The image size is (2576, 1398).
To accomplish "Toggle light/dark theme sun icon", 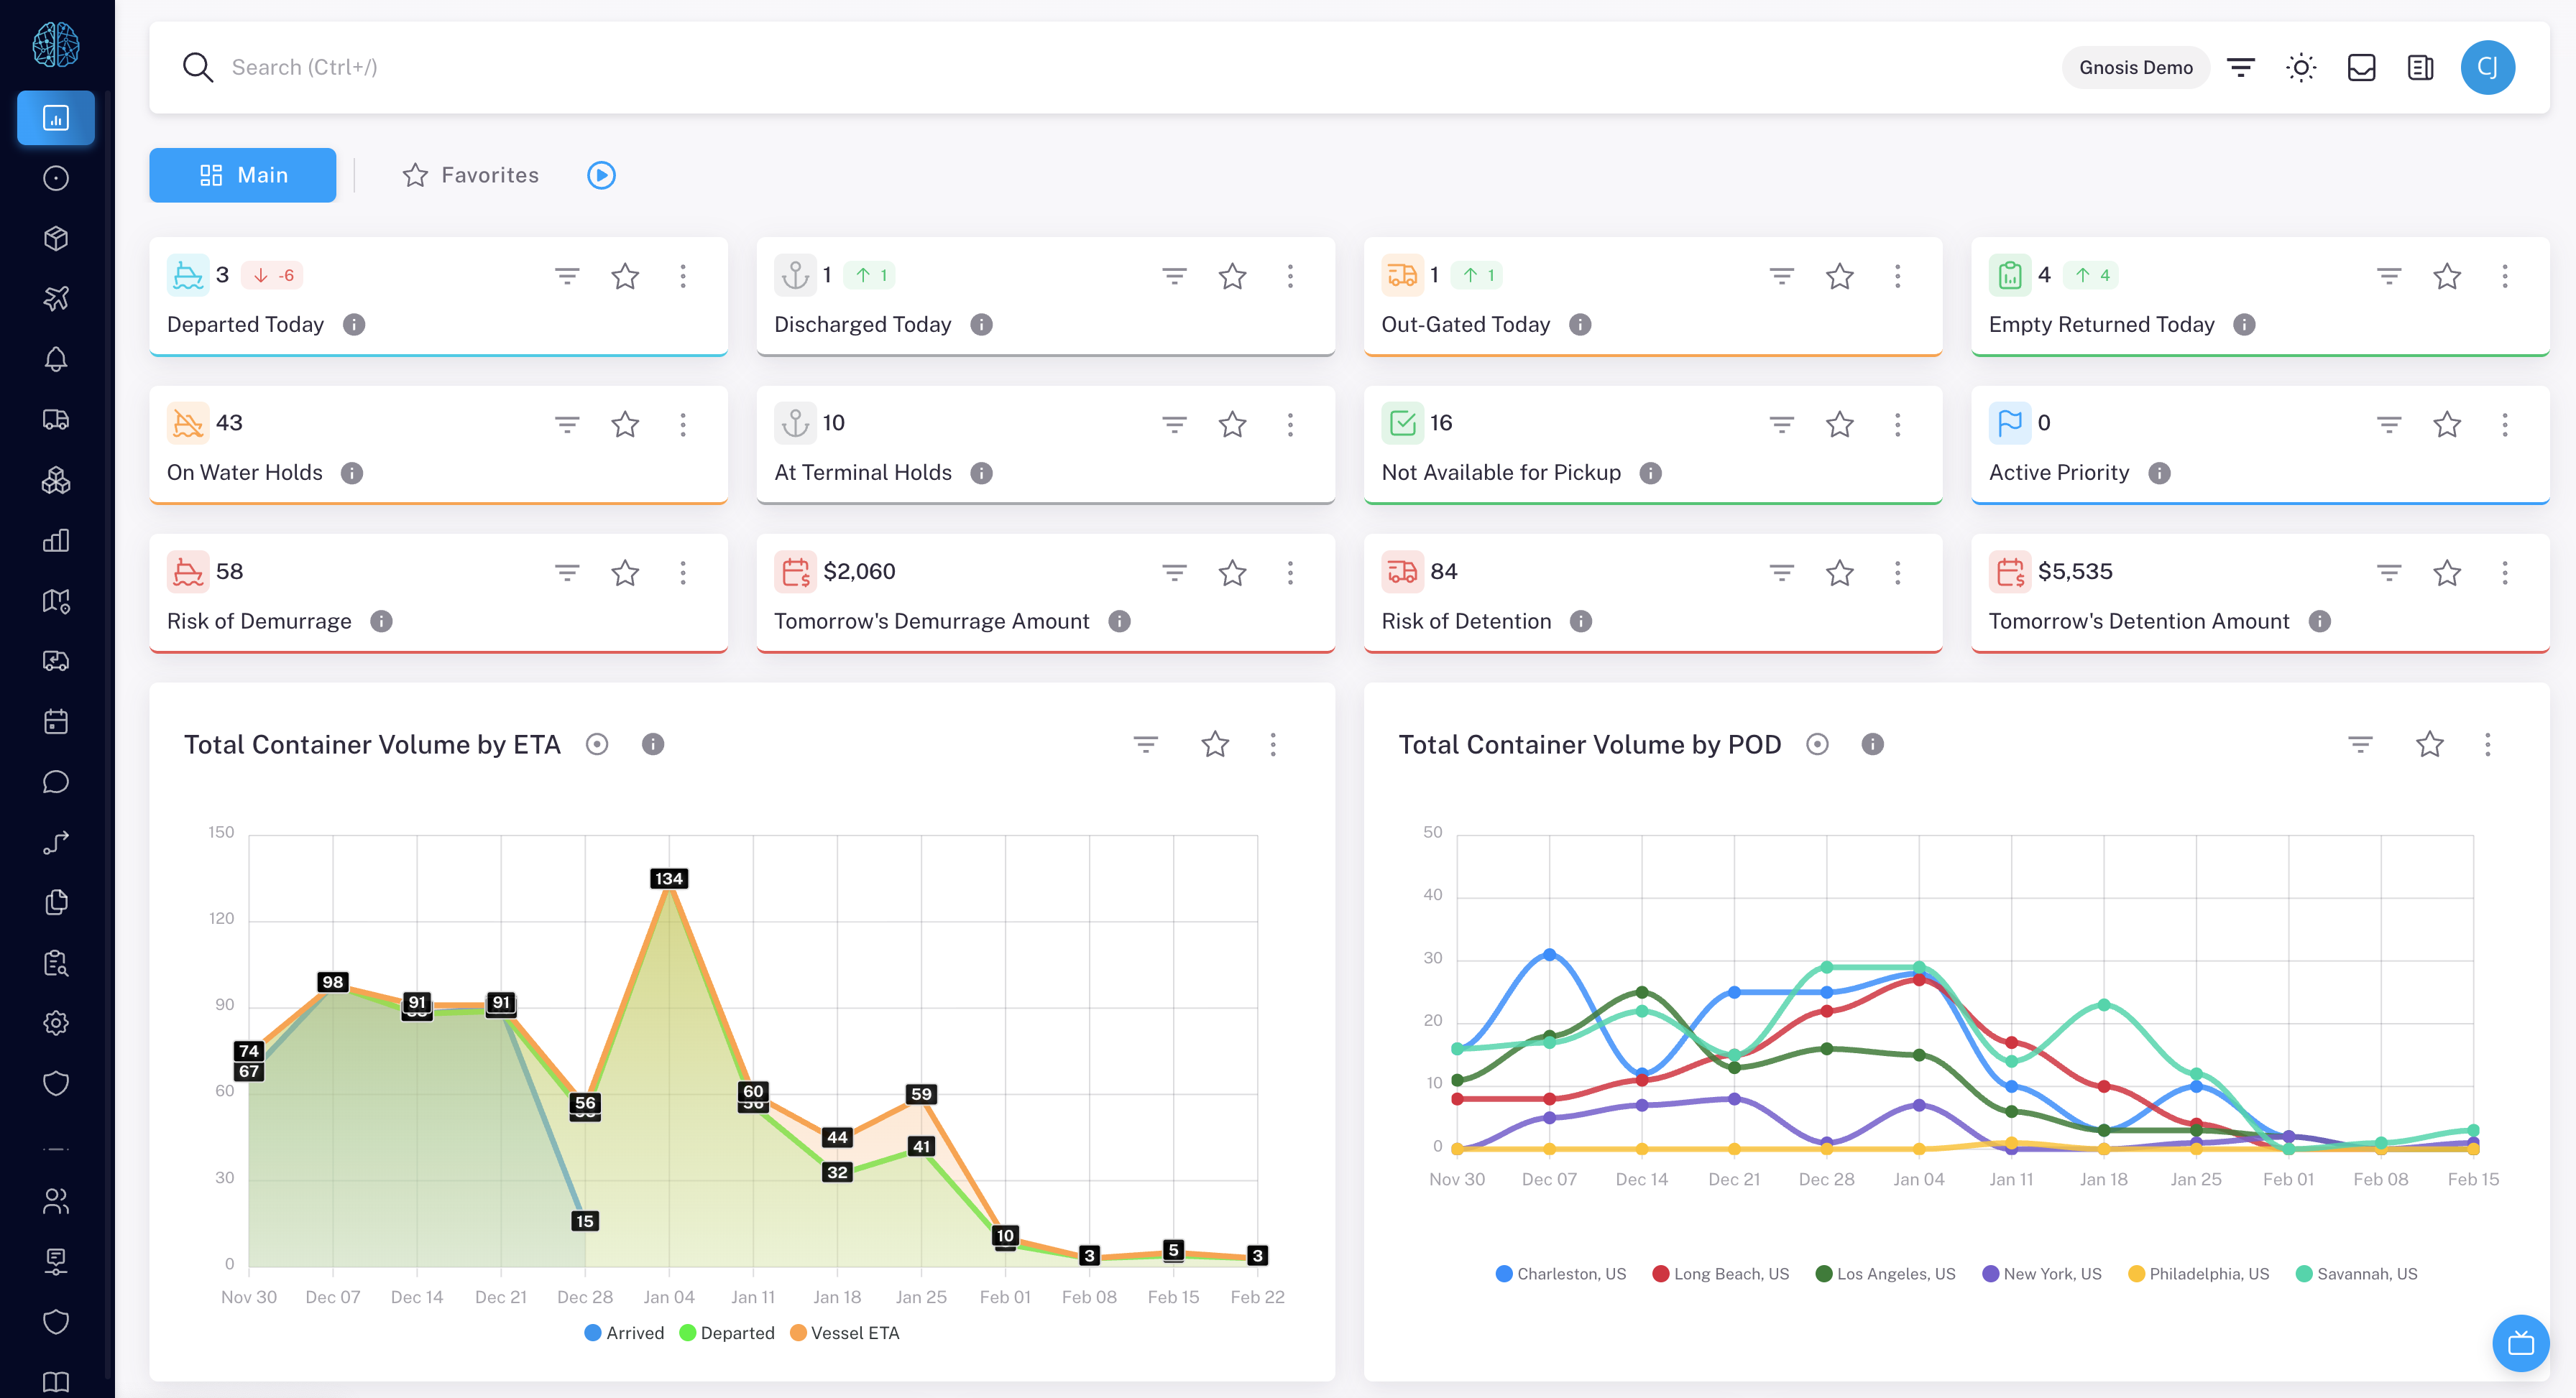I will pos(2301,67).
